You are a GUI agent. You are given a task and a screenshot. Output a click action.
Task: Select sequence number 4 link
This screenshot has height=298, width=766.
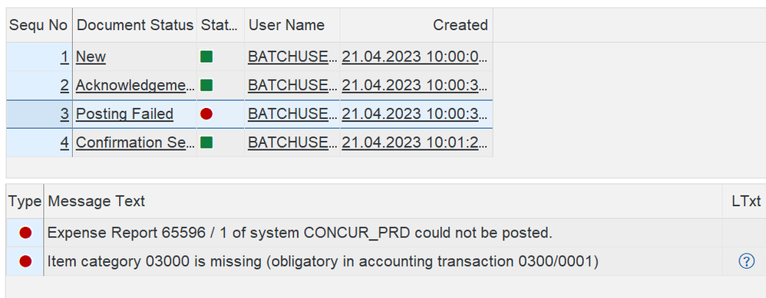point(64,142)
